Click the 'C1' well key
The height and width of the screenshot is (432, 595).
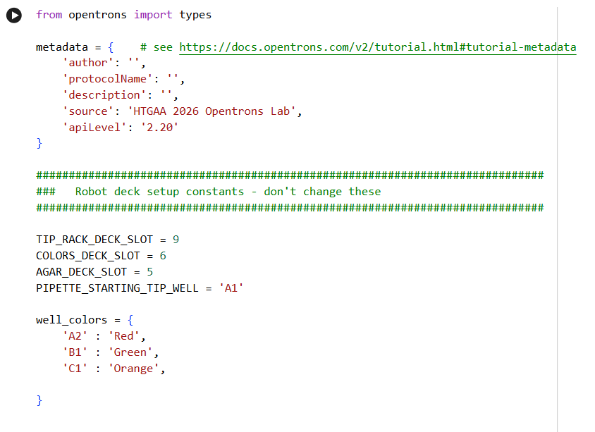[x=75, y=369]
